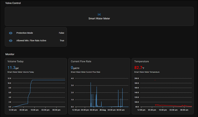Screen dimensions: 198x117
Task: Click the 0 gal/Hr flow rate value
Action: click(x=72, y=68)
